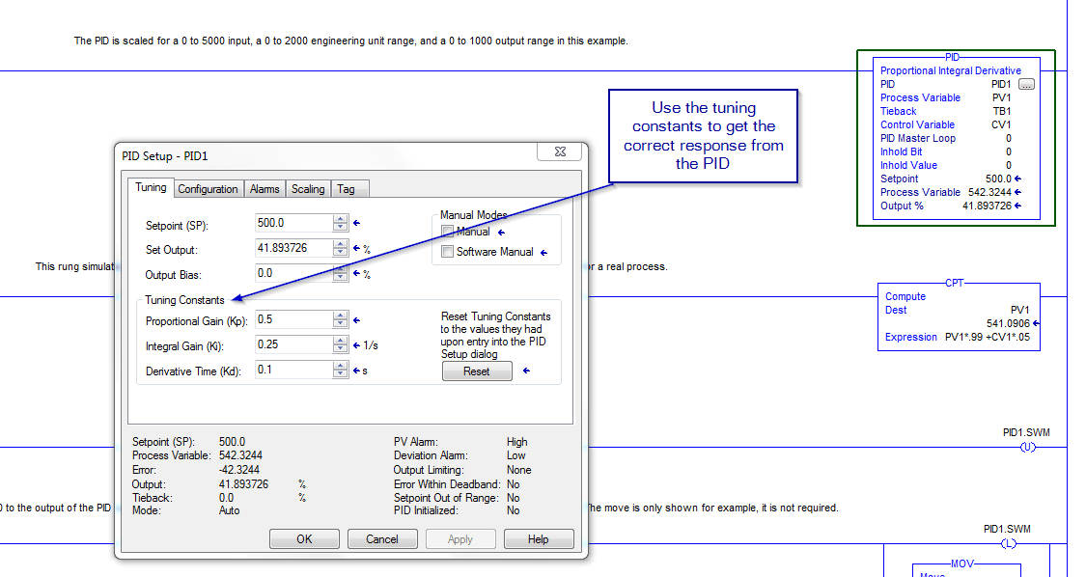
Task: Check the Software Manual checkbox
Action: [x=448, y=252]
